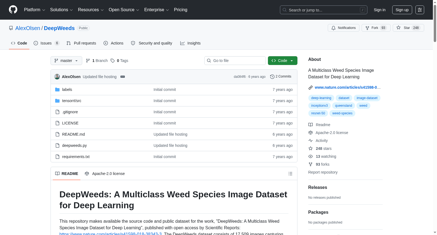The width and height of the screenshot is (437, 235).
Task: Focus the Search or jump to field
Action: click(x=324, y=10)
